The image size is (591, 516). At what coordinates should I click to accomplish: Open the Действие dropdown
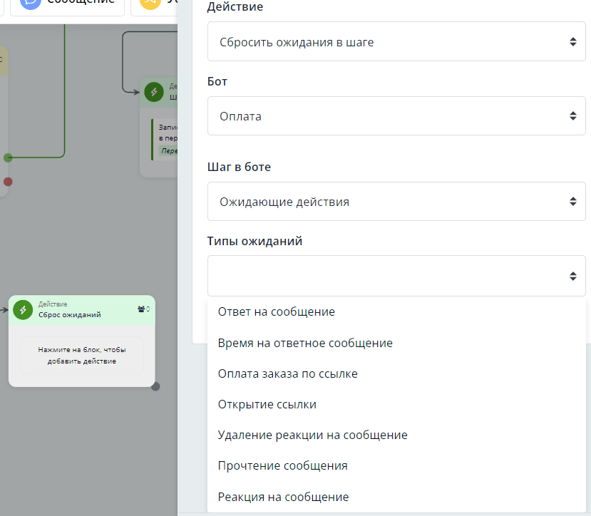coord(396,42)
